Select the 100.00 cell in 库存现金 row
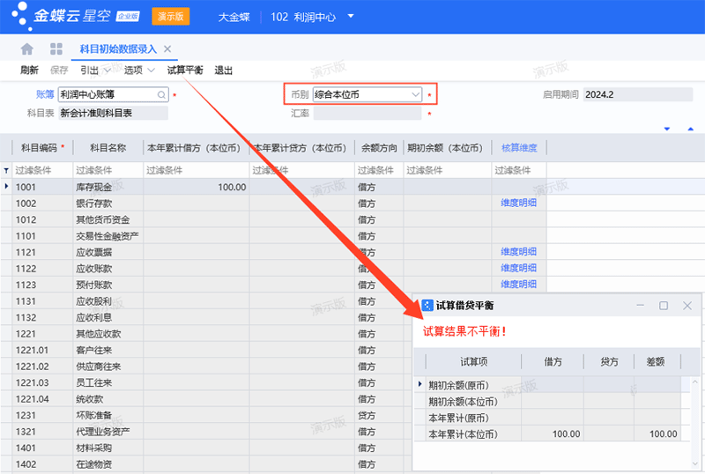Image resolution: width=705 pixels, height=474 pixels. (197, 187)
